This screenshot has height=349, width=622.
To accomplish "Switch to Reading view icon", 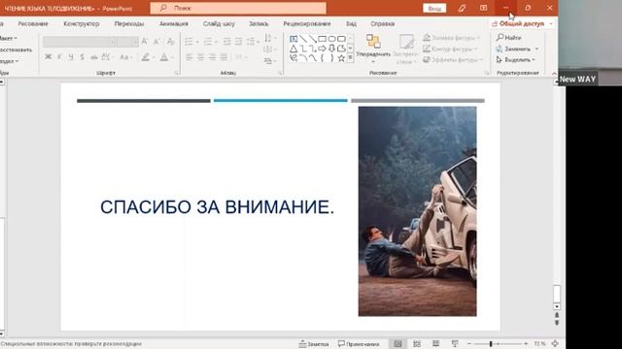I will pos(436,344).
